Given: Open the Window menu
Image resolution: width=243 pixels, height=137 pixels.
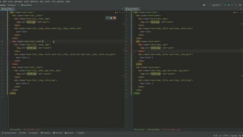Looking at the screenshot, I should (60, 2).
